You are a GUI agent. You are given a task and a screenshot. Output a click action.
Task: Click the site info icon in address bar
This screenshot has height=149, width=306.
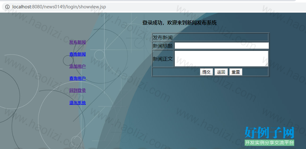(7, 7)
